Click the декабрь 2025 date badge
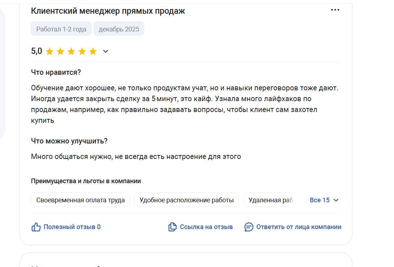Viewport: 394px width, 267px height. (119, 29)
